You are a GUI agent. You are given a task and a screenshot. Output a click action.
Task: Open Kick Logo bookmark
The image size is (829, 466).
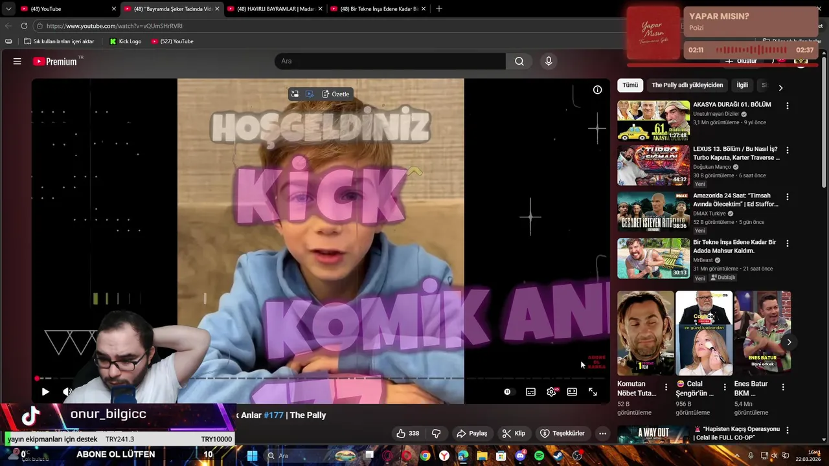tap(126, 41)
